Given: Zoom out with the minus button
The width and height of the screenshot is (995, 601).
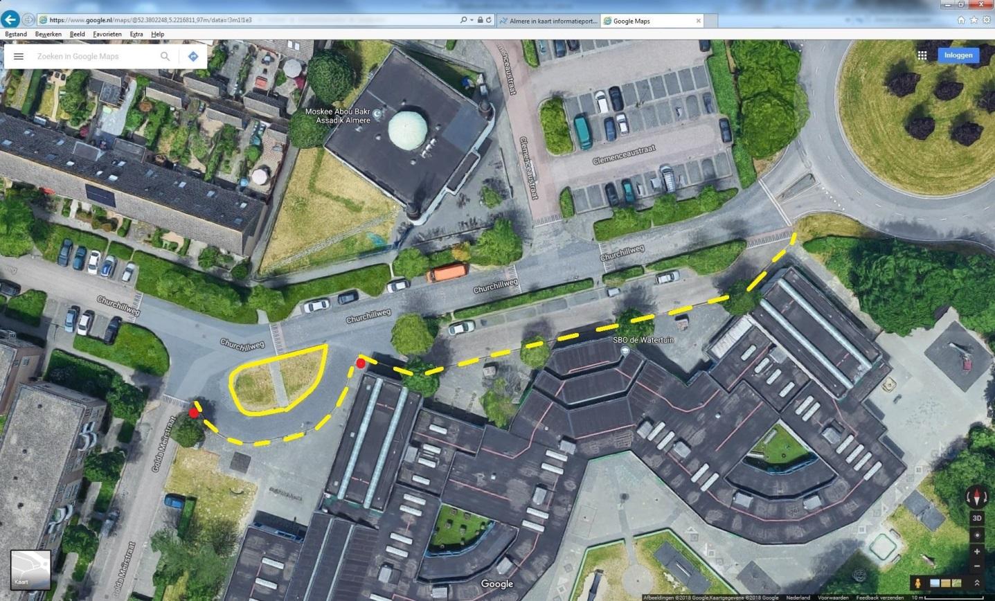Looking at the screenshot, I should pyautogui.click(x=977, y=566).
